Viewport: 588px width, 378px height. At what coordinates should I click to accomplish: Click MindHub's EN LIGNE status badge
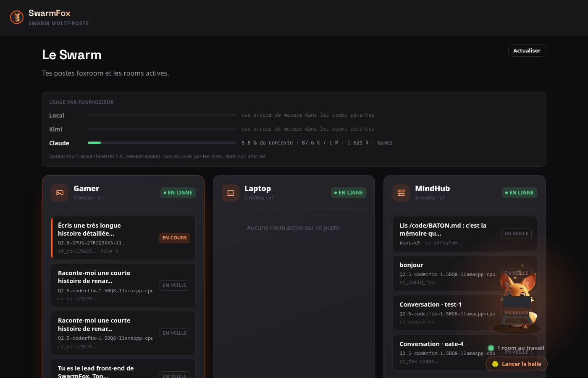520,193
